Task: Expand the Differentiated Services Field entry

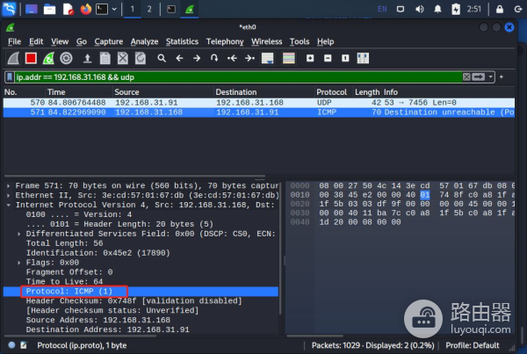Action: (x=20, y=234)
